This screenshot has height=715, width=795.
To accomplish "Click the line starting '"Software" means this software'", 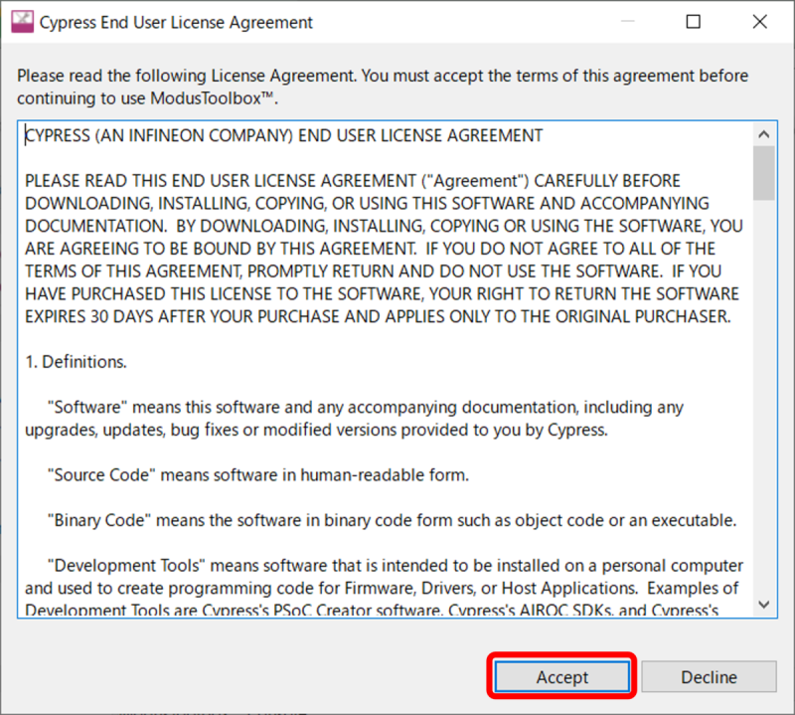I will pyautogui.click(x=365, y=407).
